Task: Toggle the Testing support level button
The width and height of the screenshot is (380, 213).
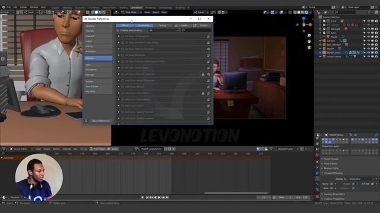Action: point(162,25)
